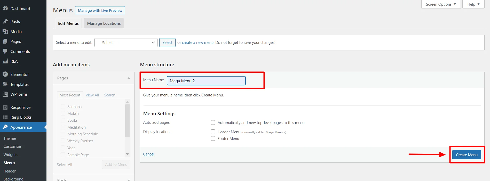The image size is (490, 181).
Task: Click the Appearance paintbrush icon
Action: (5, 127)
